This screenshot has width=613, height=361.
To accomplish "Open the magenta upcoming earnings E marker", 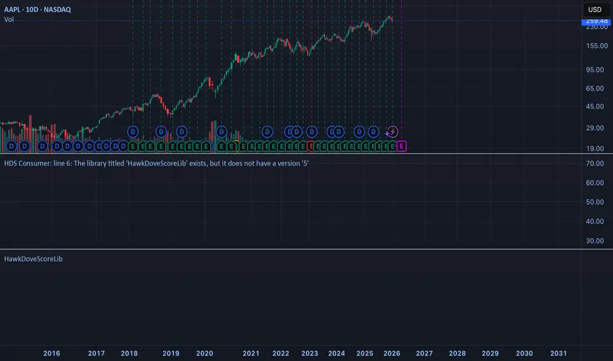I will tap(402, 146).
